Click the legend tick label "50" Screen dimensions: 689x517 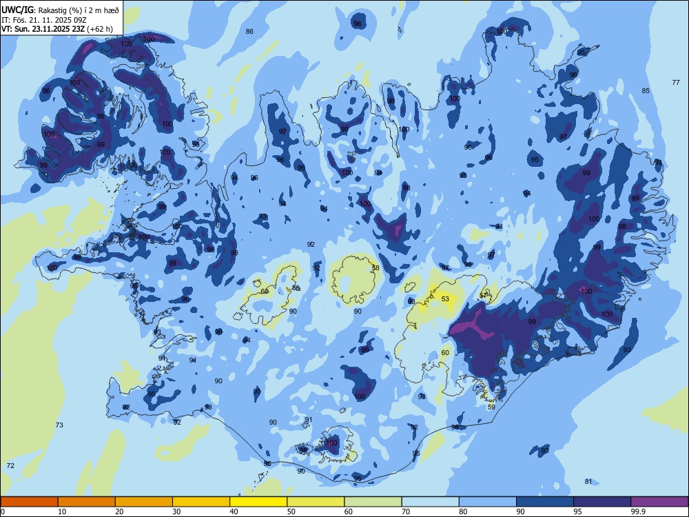(291, 511)
